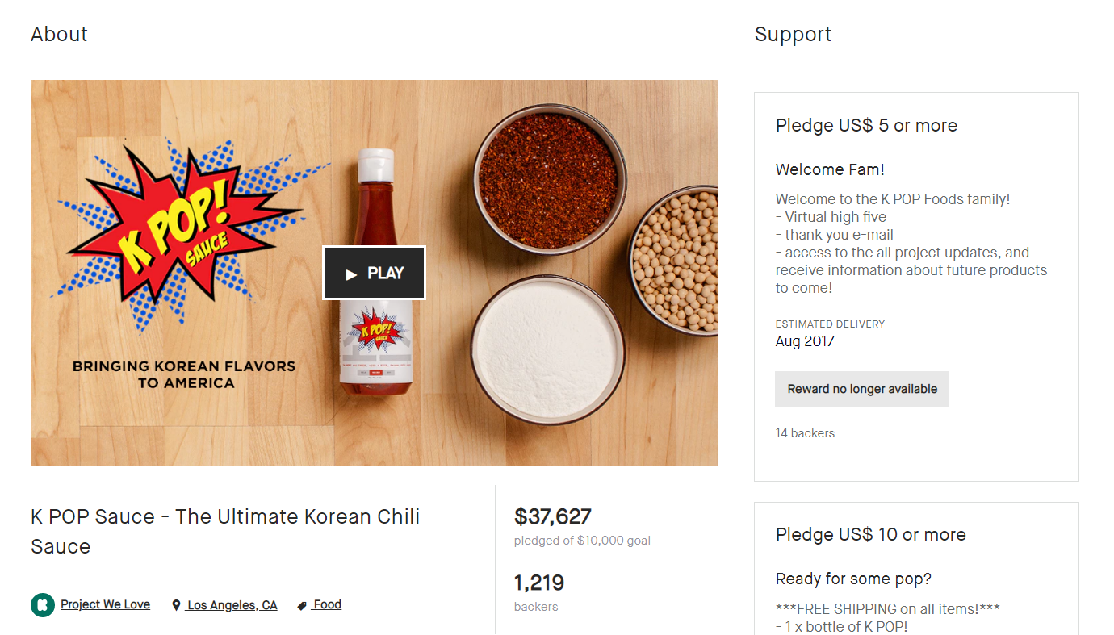Image resolution: width=1114 pixels, height=635 pixels.
Task: Click the Welcome Fam! reward title
Action: (830, 169)
